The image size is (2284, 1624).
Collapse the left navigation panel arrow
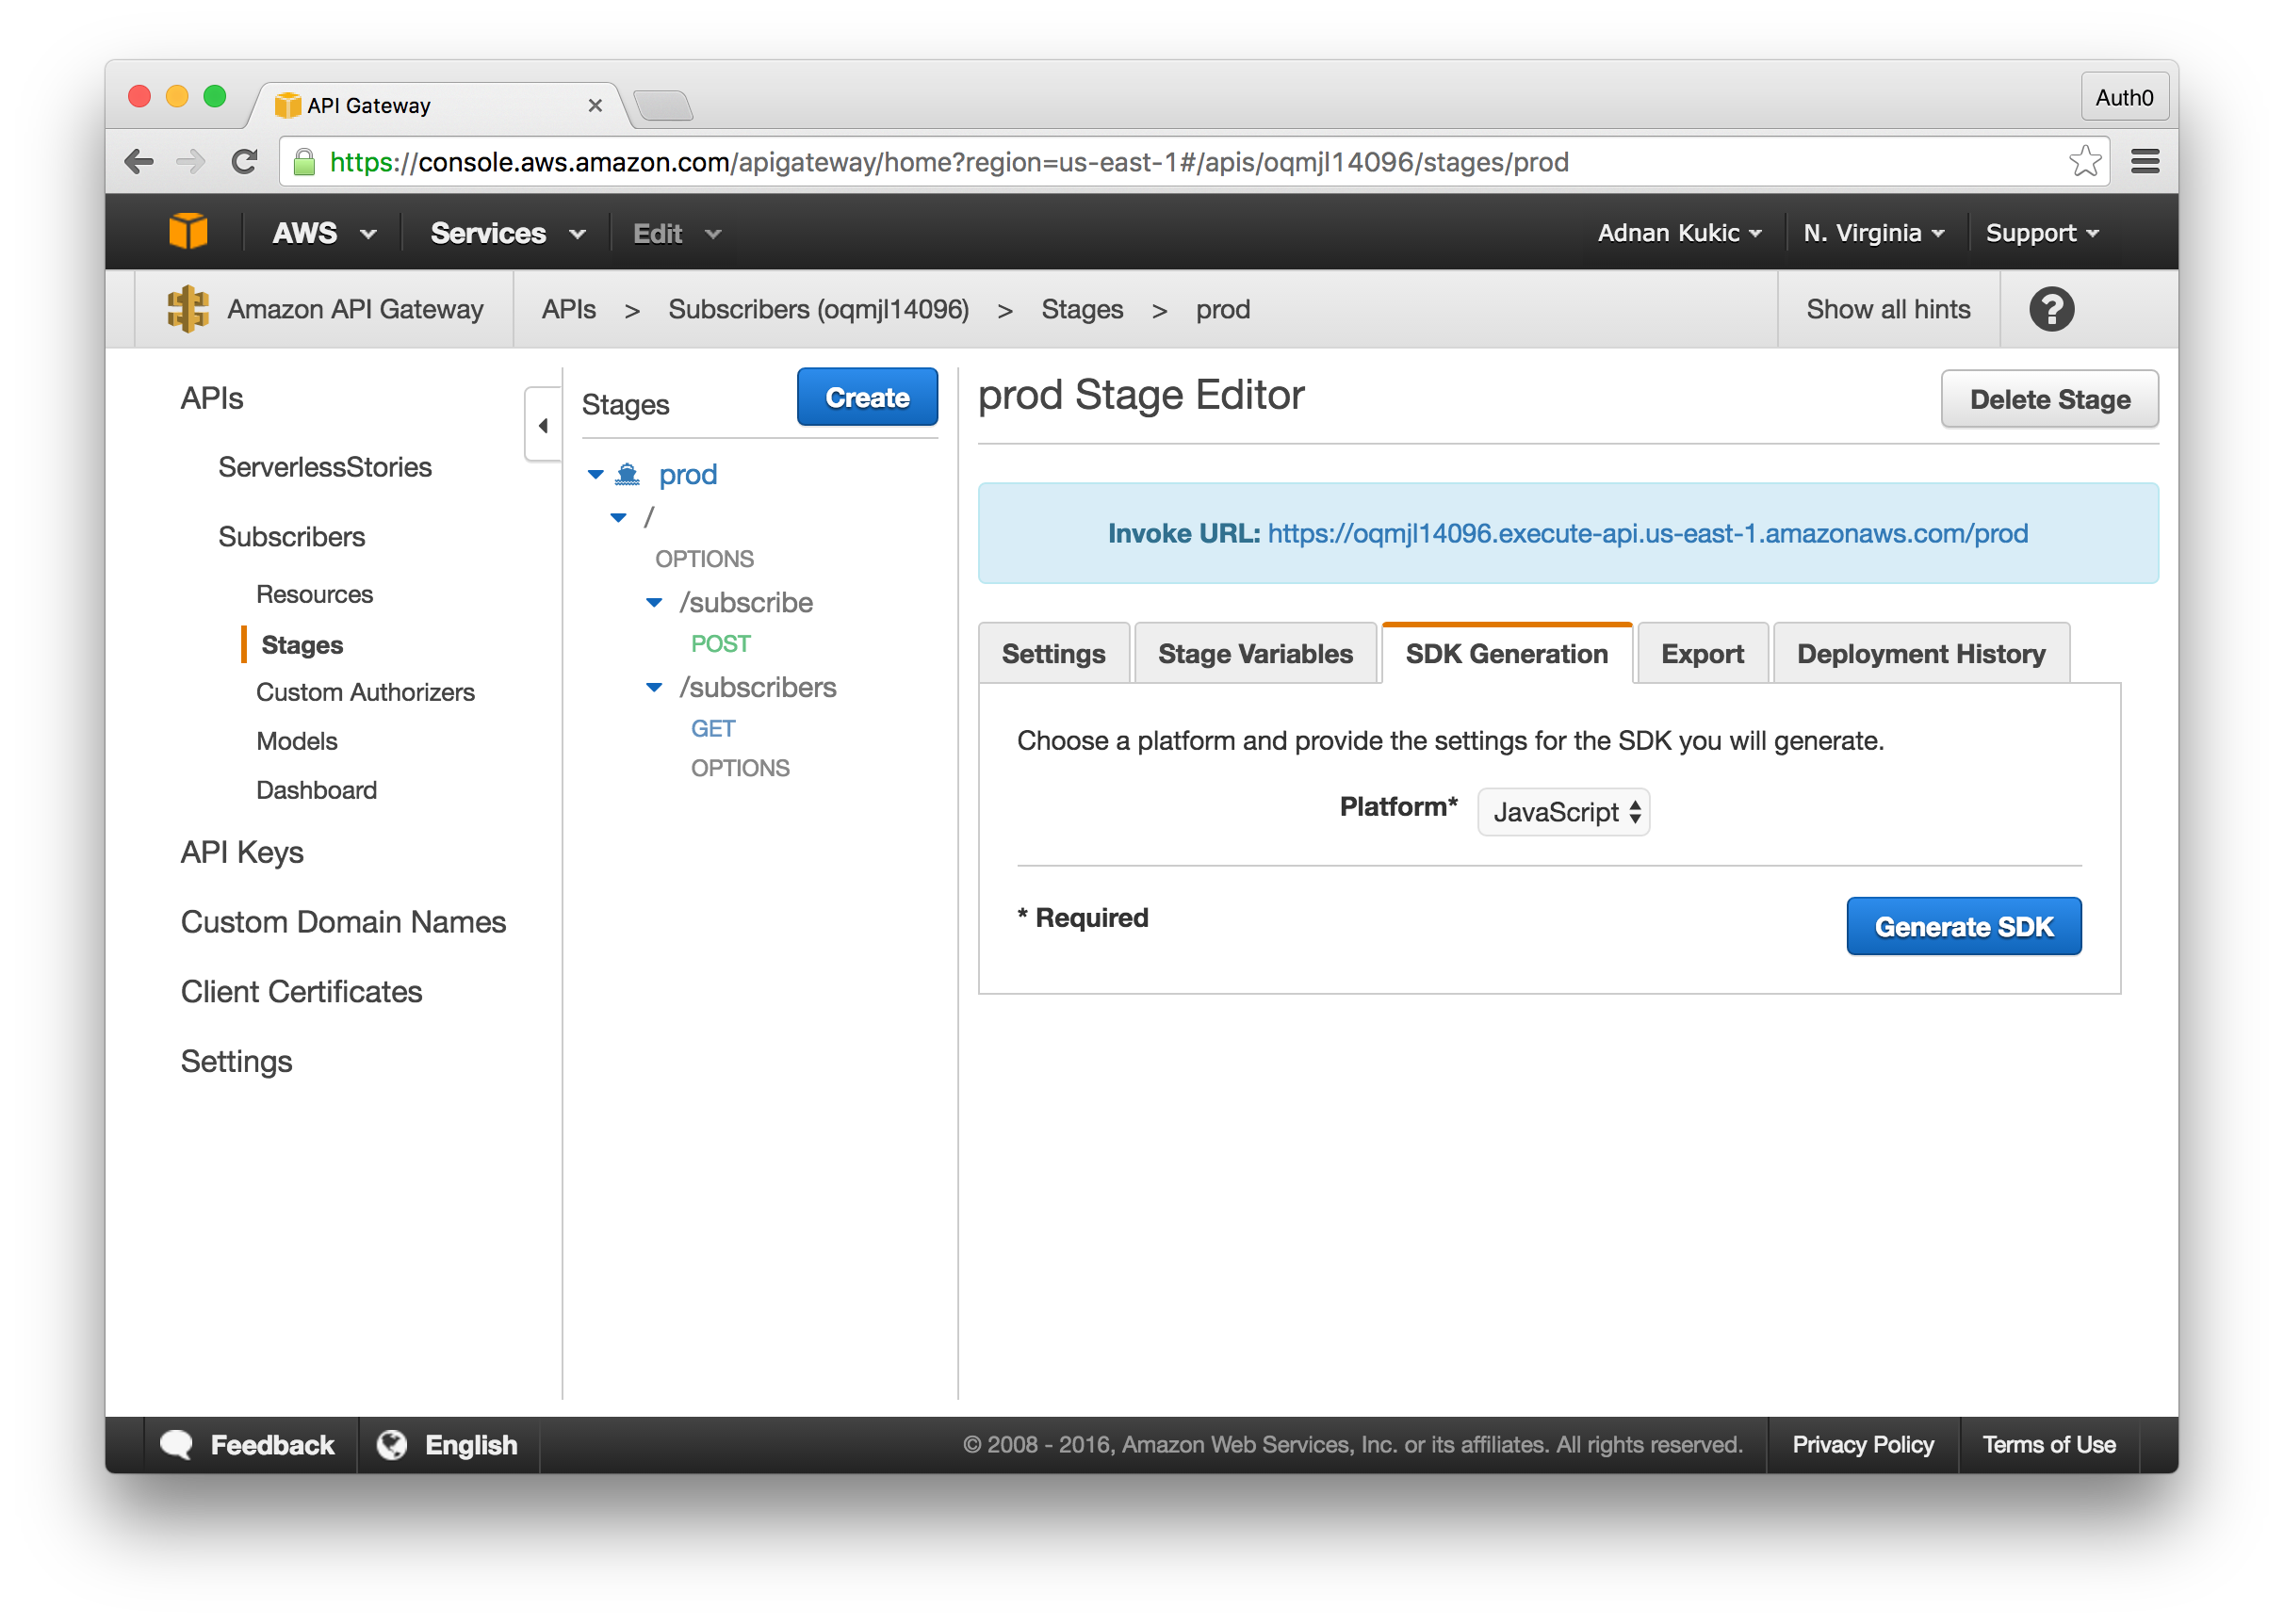click(x=543, y=426)
